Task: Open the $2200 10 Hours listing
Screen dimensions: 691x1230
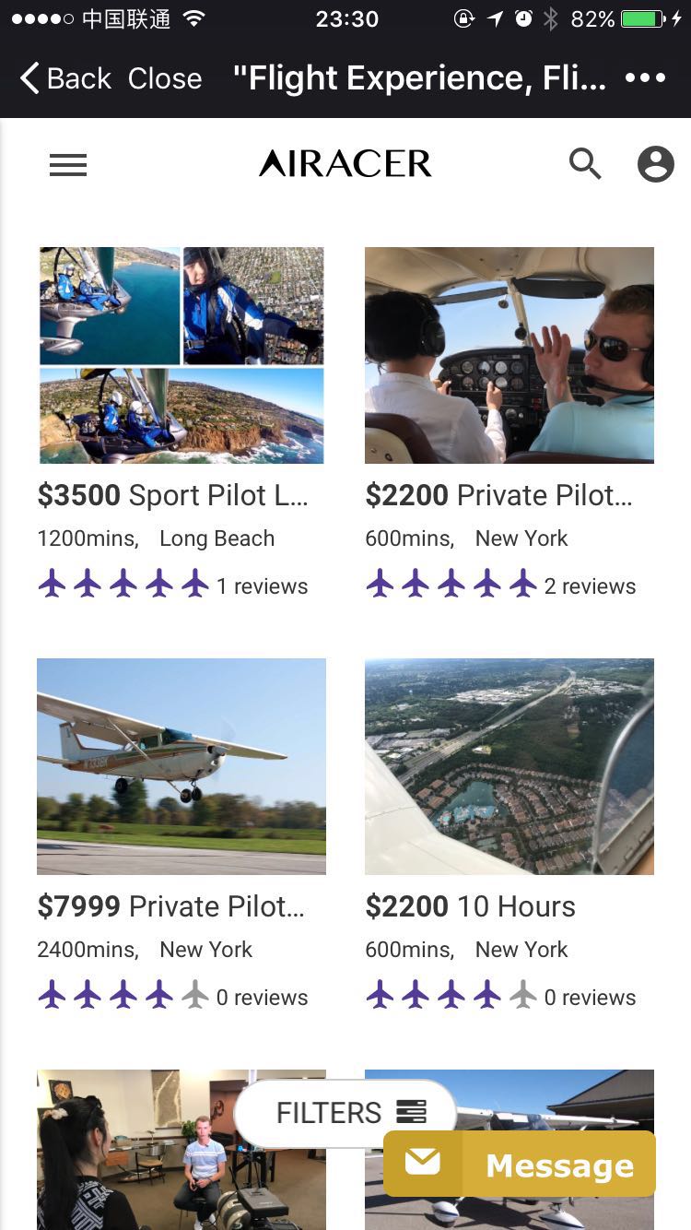Action: (x=471, y=906)
